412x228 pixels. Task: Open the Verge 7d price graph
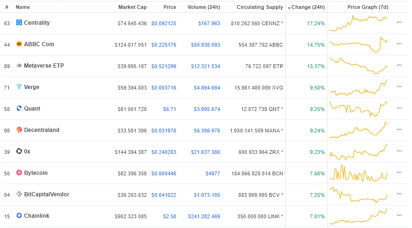point(359,87)
